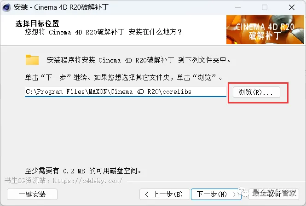Click the right chevron in 下一步 button
Viewport: 306px width, 206px height.
[234, 195]
